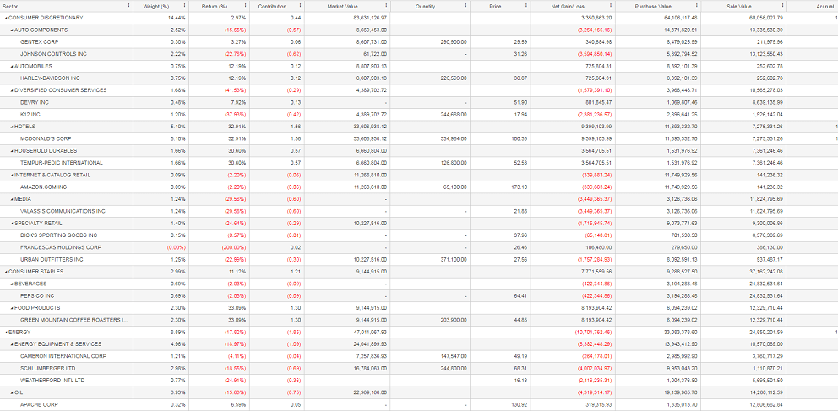Select the WEATHERFORD INTL LTD row
The image size is (838, 411).
click(x=419, y=381)
